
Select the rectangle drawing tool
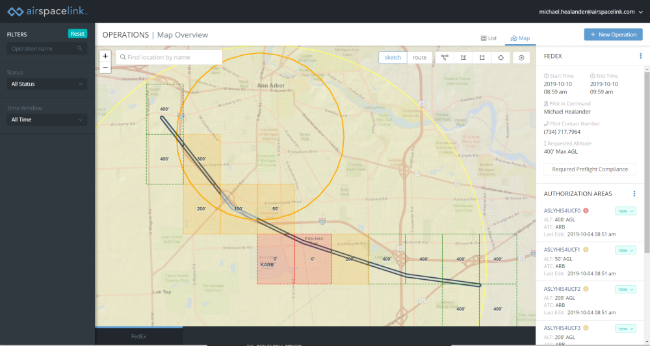point(482,58)
